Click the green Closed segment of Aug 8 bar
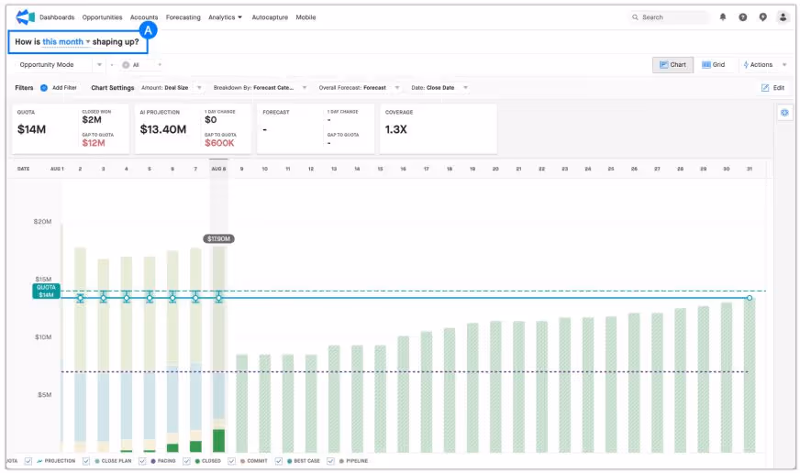This screenshot has height=473, width=800. point(219,440)
